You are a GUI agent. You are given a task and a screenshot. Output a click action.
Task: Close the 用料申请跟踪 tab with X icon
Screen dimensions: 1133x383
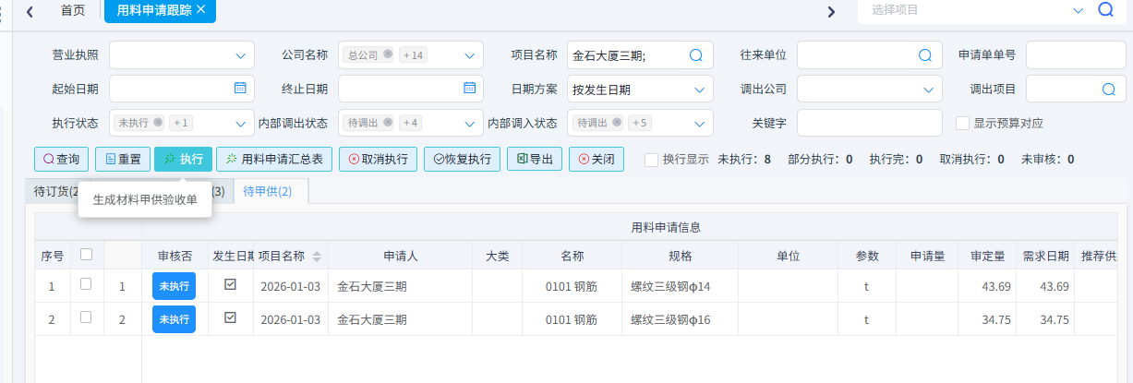coord(201,9)
